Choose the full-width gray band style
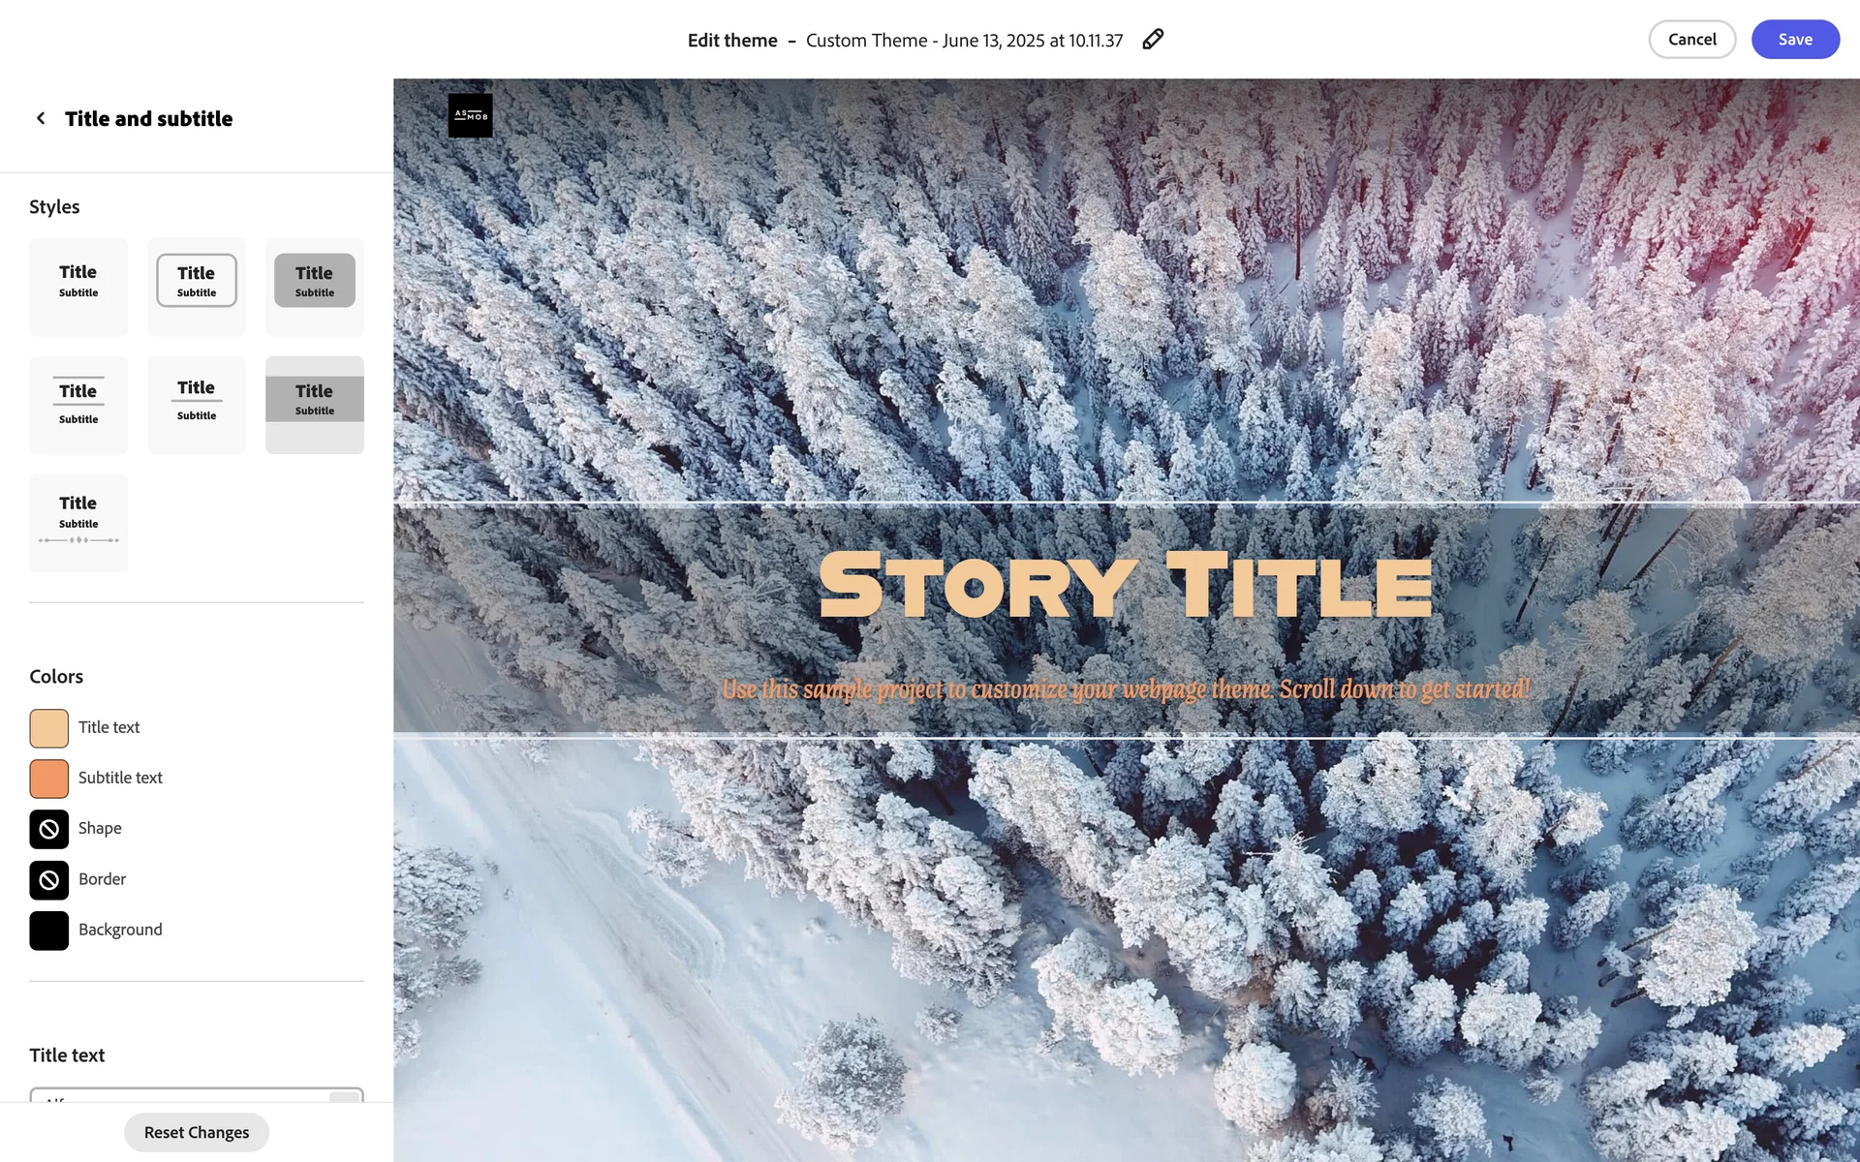This screenshot has height=1162, width=1860. pyautogui.click(x=315, y=405)
